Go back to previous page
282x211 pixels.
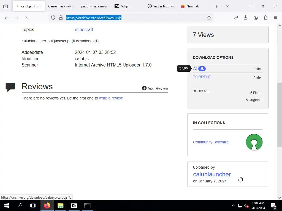pyautogui.click(x=7, y=18)
